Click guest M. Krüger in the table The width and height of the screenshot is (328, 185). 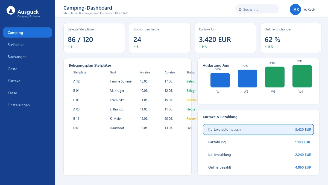[117, 91]
